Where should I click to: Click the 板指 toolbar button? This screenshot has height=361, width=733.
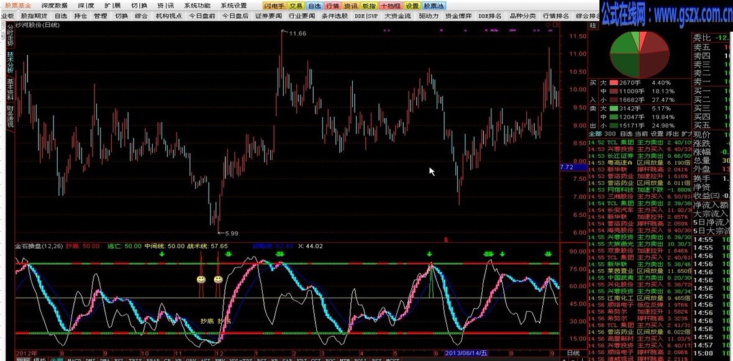click(369, 6)
